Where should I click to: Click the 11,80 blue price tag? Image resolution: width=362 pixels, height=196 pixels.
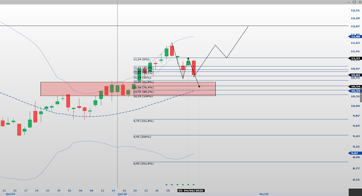pos(355,37)
